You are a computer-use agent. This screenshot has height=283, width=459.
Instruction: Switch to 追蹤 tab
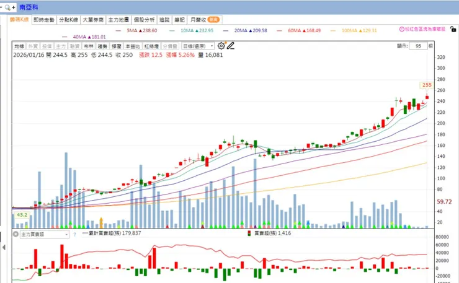point(164,20)
